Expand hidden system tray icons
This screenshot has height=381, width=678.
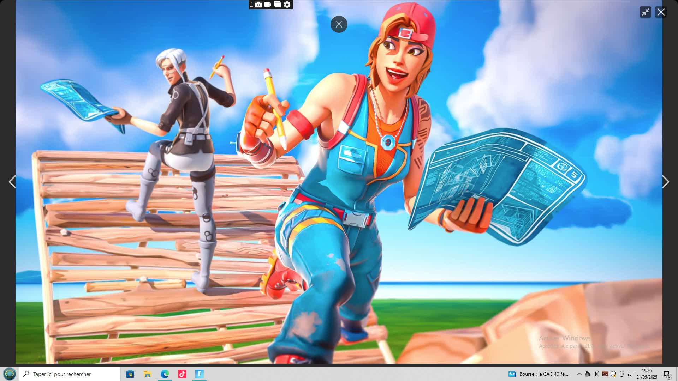pyautogui.click(x=579, y=374)
